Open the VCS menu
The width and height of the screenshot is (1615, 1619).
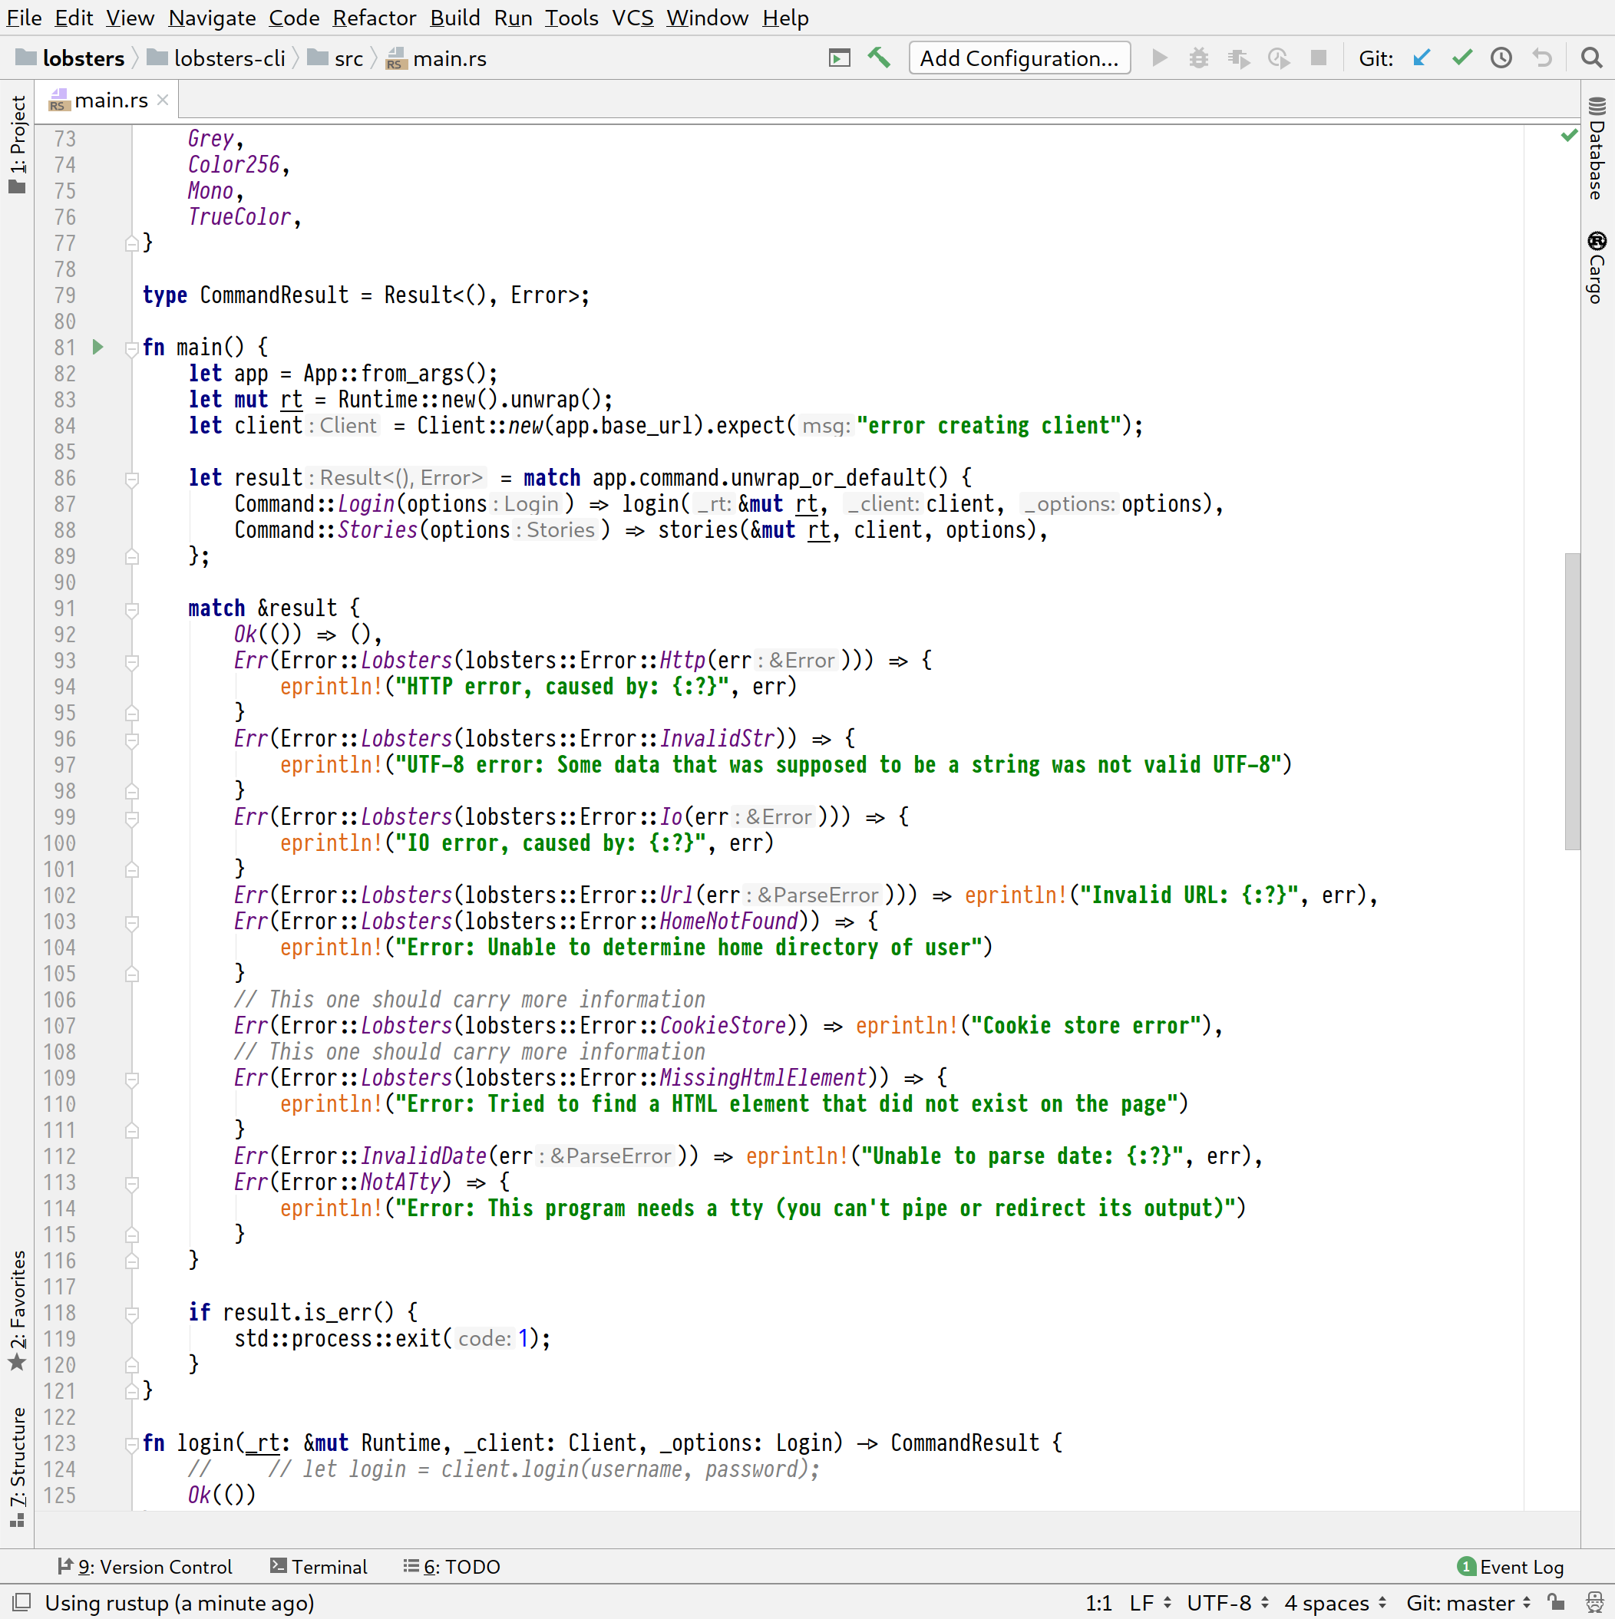click(632, 18)
